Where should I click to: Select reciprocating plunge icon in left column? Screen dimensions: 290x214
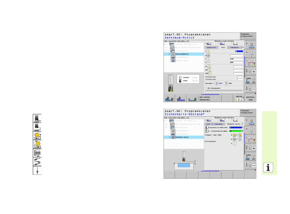coord(37,162)
